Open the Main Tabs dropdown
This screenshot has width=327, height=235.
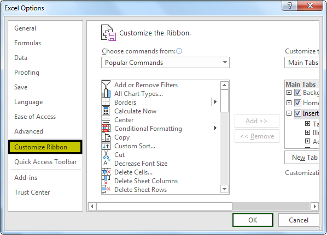point(301,62)
